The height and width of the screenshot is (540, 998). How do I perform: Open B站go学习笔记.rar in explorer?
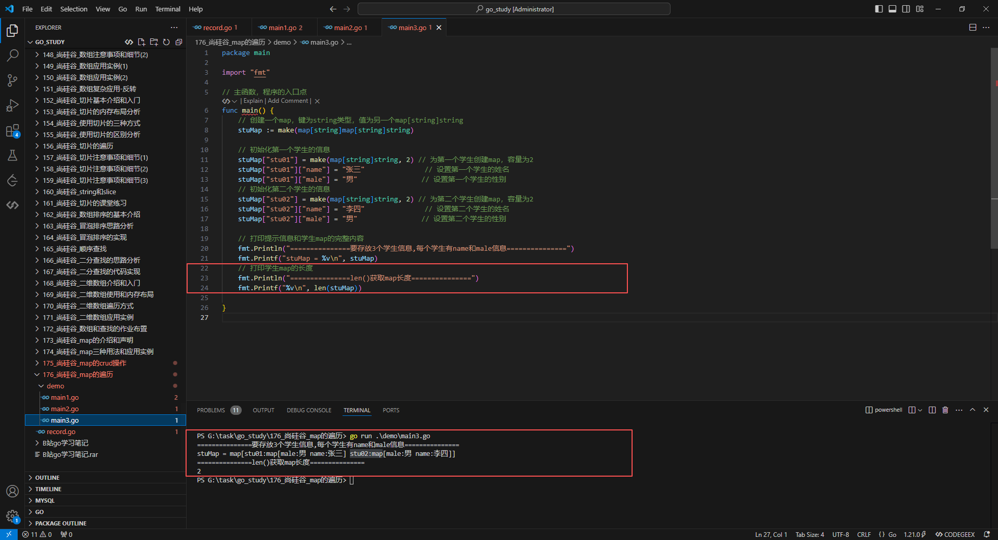click(x=106, y=454)
